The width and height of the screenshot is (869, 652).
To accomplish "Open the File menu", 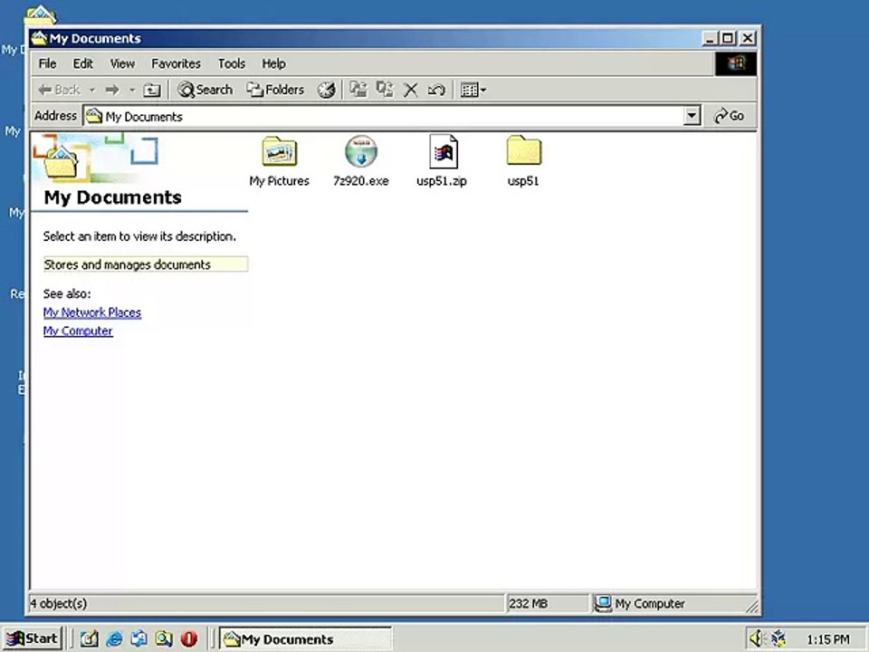I will pos(48,63).
